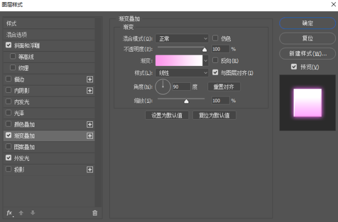Uncheck the 斜面和浮雕 checkbox
Viewport: 338px width, 222px height.
(8, 45)
